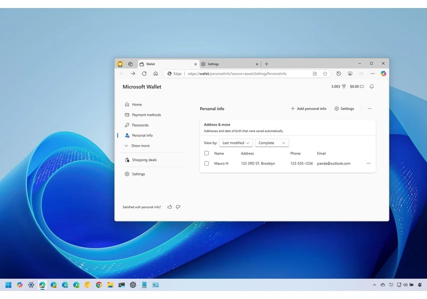The width and height of the screenshot is (427, 299).
Task: Open the Edge profile avatar
Action: tap(120, 64)
